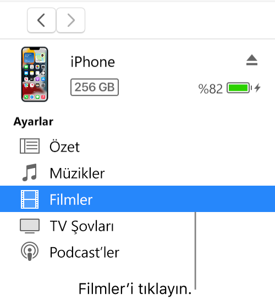Click the Podcast'ler broadcast icon
275x301 pixels.
point(30,251)
